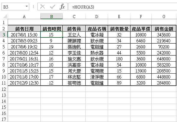Click the 銷售金額 header cell

coord(164,29)
